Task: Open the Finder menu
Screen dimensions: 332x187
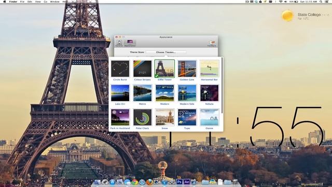Action: click(x=13, y=2)
